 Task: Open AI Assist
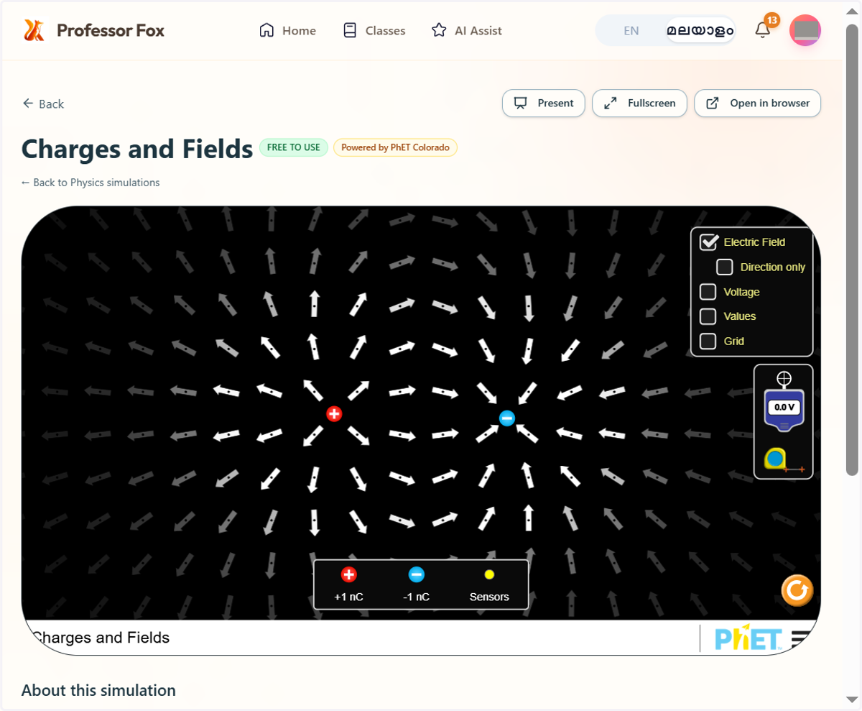point(466,31)
